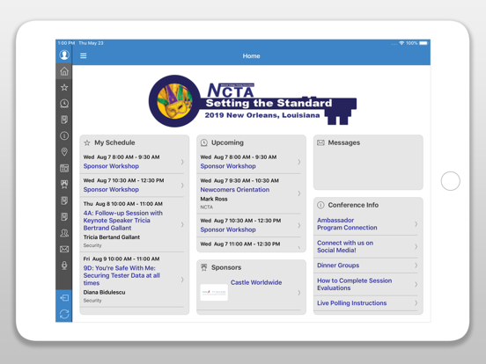Click the logout arrow icon in sidebar
486x364 pixels.
[64, 298]
